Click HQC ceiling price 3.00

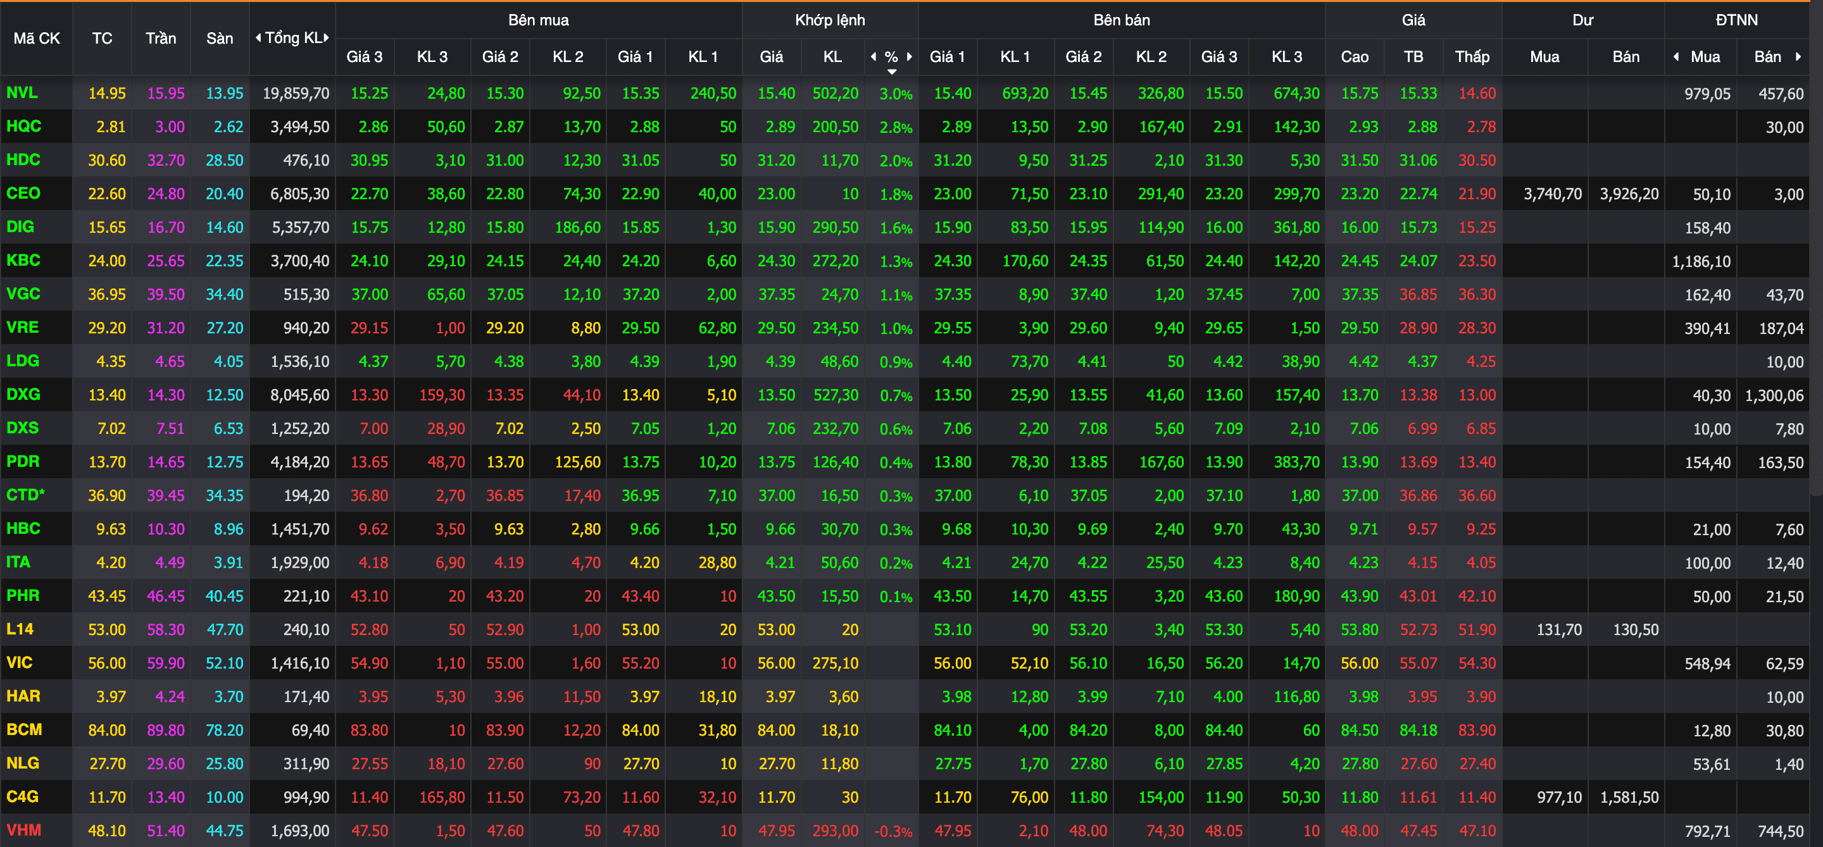170,127
